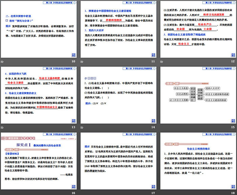237x195 pixels.
Task: Click the navigation icon in slide 17's corner
Action: click(153, 187)
